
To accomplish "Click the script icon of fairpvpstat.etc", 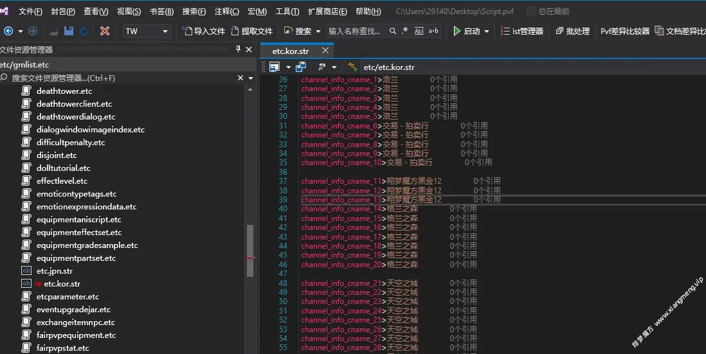I will click(26, 348).
